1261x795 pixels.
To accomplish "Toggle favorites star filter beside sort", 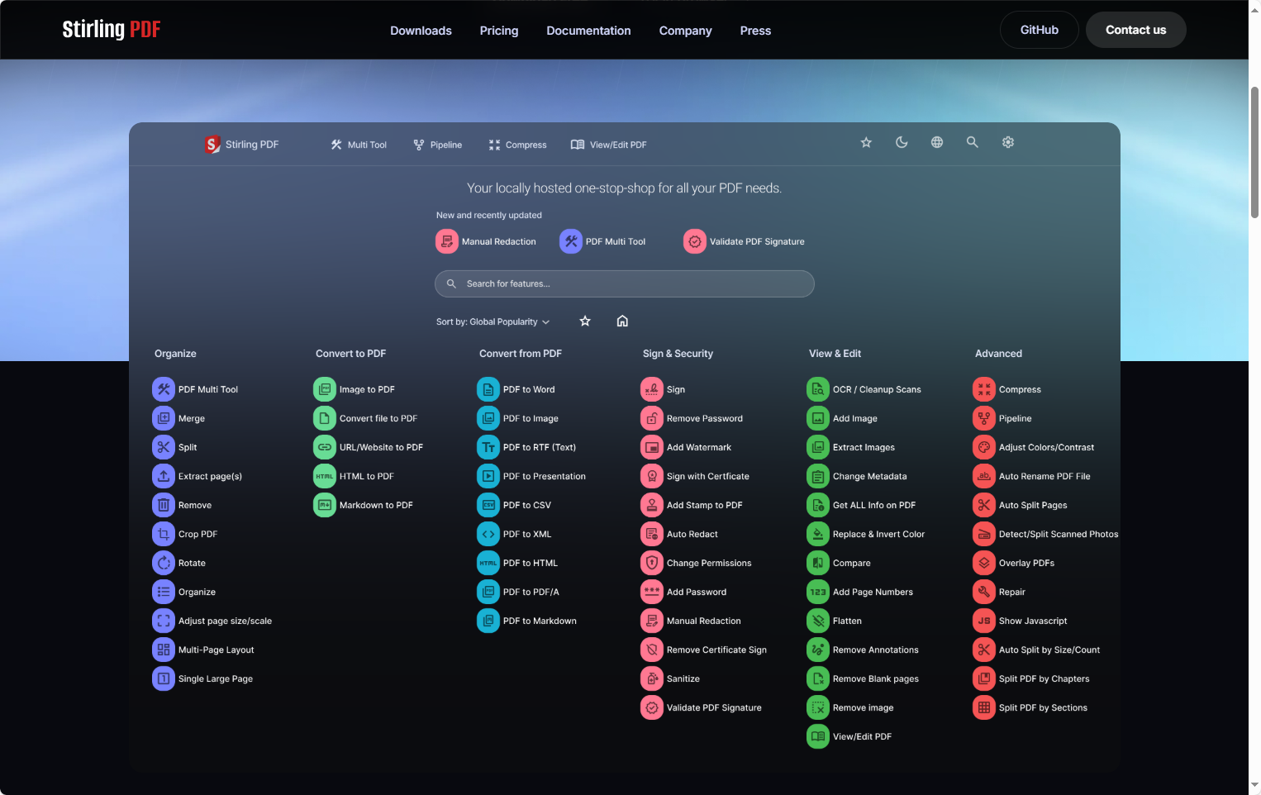I will 585,321.
